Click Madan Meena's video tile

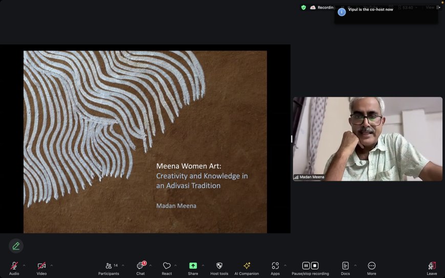coord(368,139)
